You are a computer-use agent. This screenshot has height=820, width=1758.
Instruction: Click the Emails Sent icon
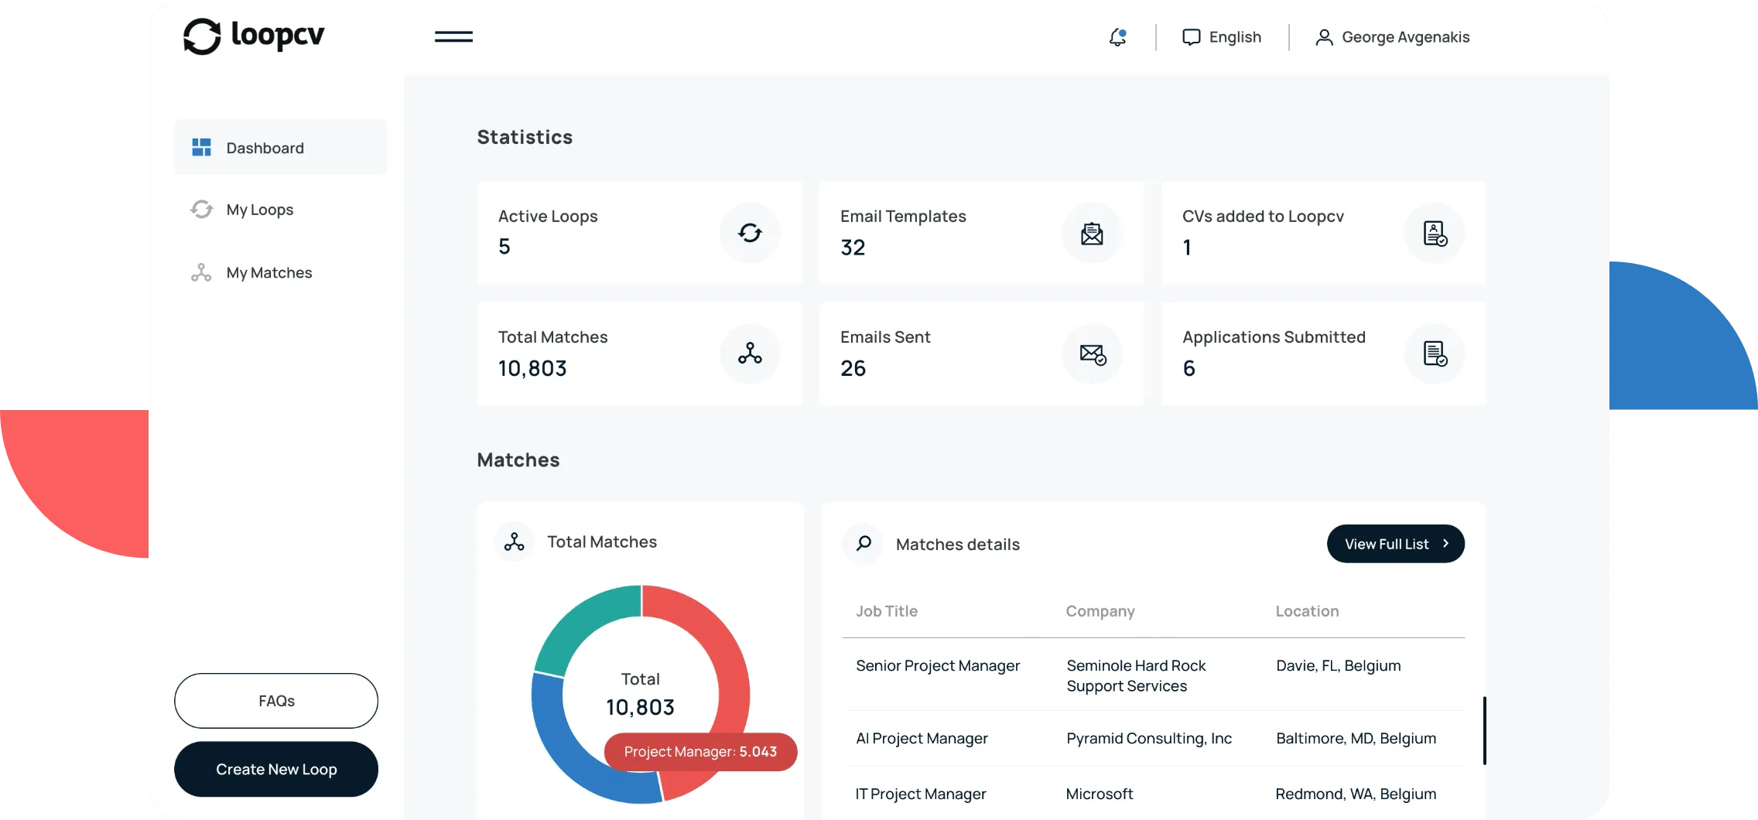[x=1092, y=354]
